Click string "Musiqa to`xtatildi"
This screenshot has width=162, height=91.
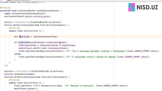coord(82,86)
